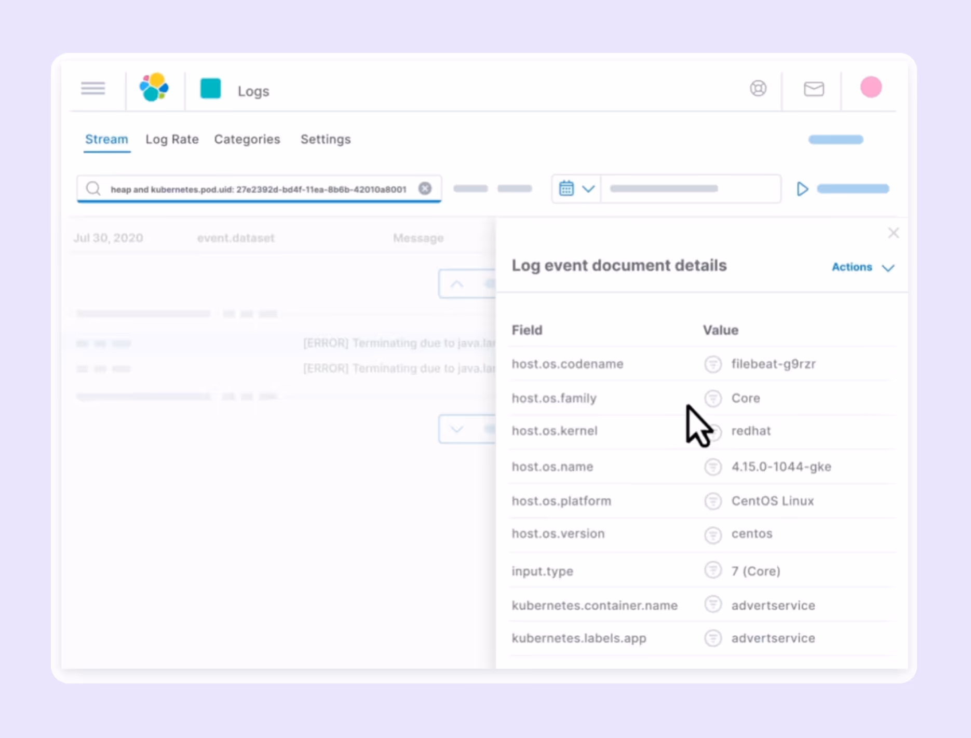Select the teal Logs app icon

(210, 89)
